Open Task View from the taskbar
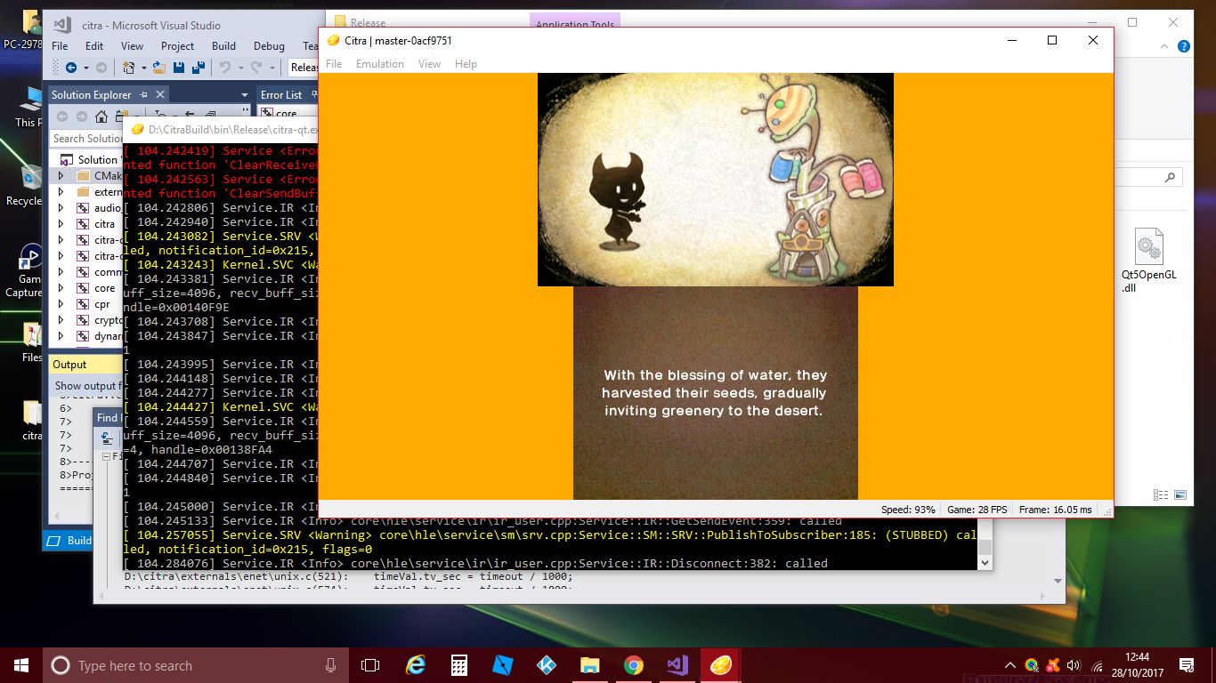 [370, 665]
